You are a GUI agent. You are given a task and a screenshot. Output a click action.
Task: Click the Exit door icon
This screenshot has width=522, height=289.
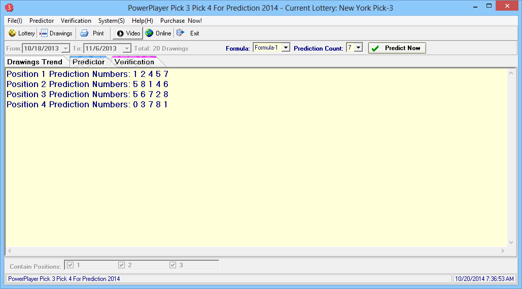coord(181,33)
